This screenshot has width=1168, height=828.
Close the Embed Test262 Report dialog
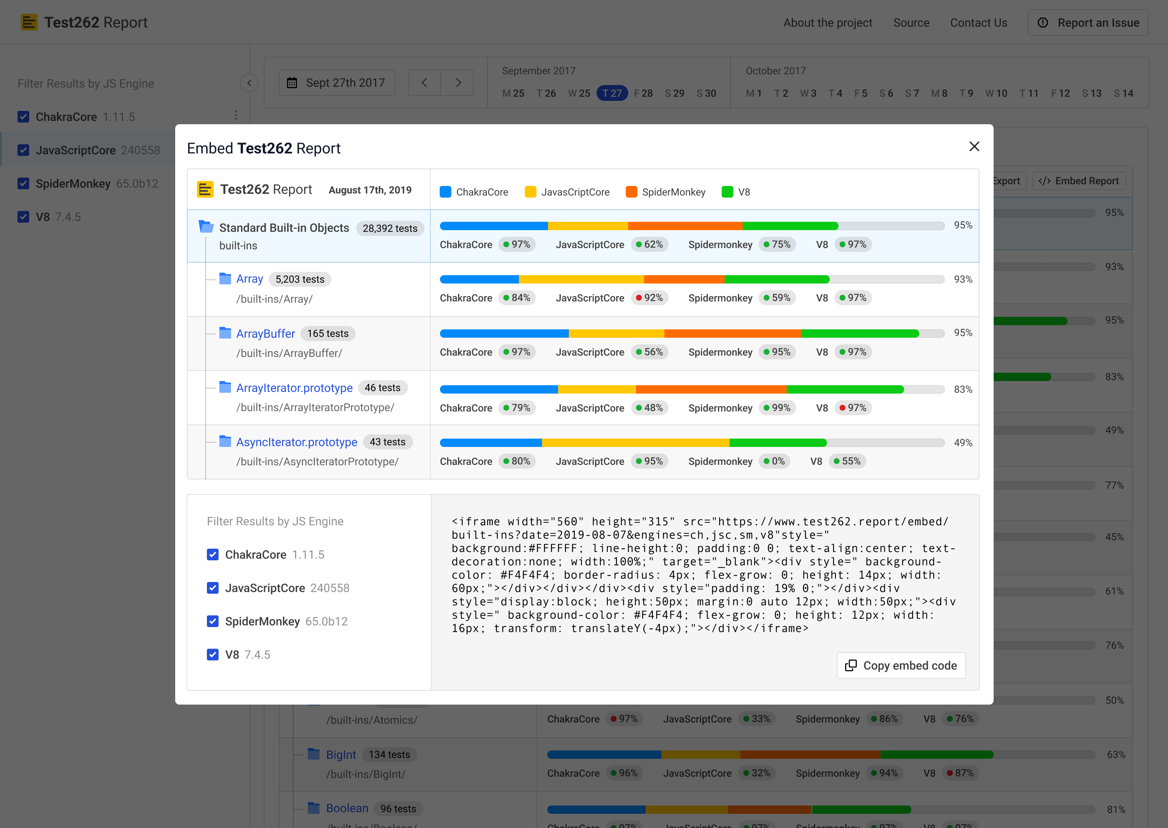click(x=974, y=147)
